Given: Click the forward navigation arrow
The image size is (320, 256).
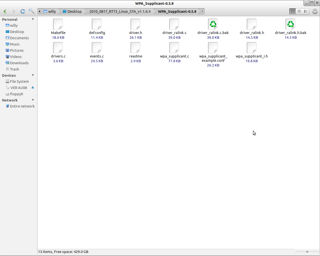Looking at the screenshot, I should 13,11.
